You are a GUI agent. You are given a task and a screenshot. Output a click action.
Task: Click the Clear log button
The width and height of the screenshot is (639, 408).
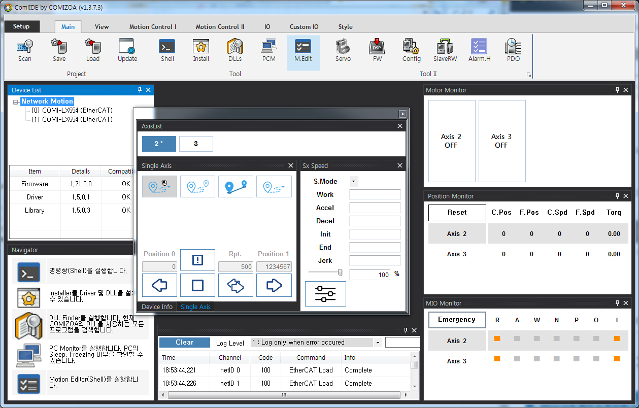[184, 343]
